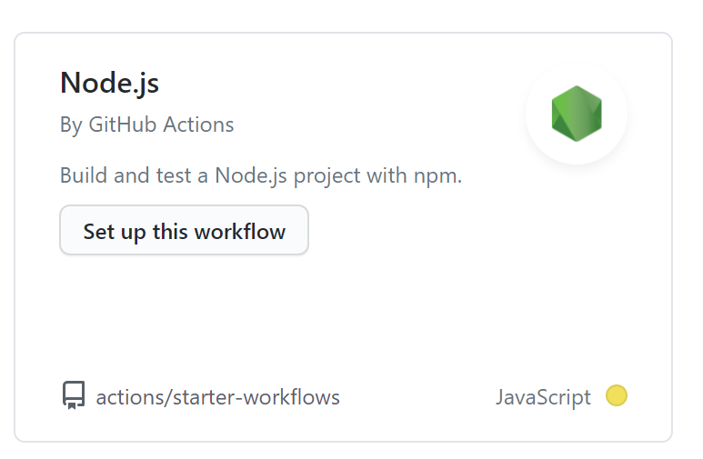
Task: Click the By GitHub Actions author text
Action: [147, 125]
